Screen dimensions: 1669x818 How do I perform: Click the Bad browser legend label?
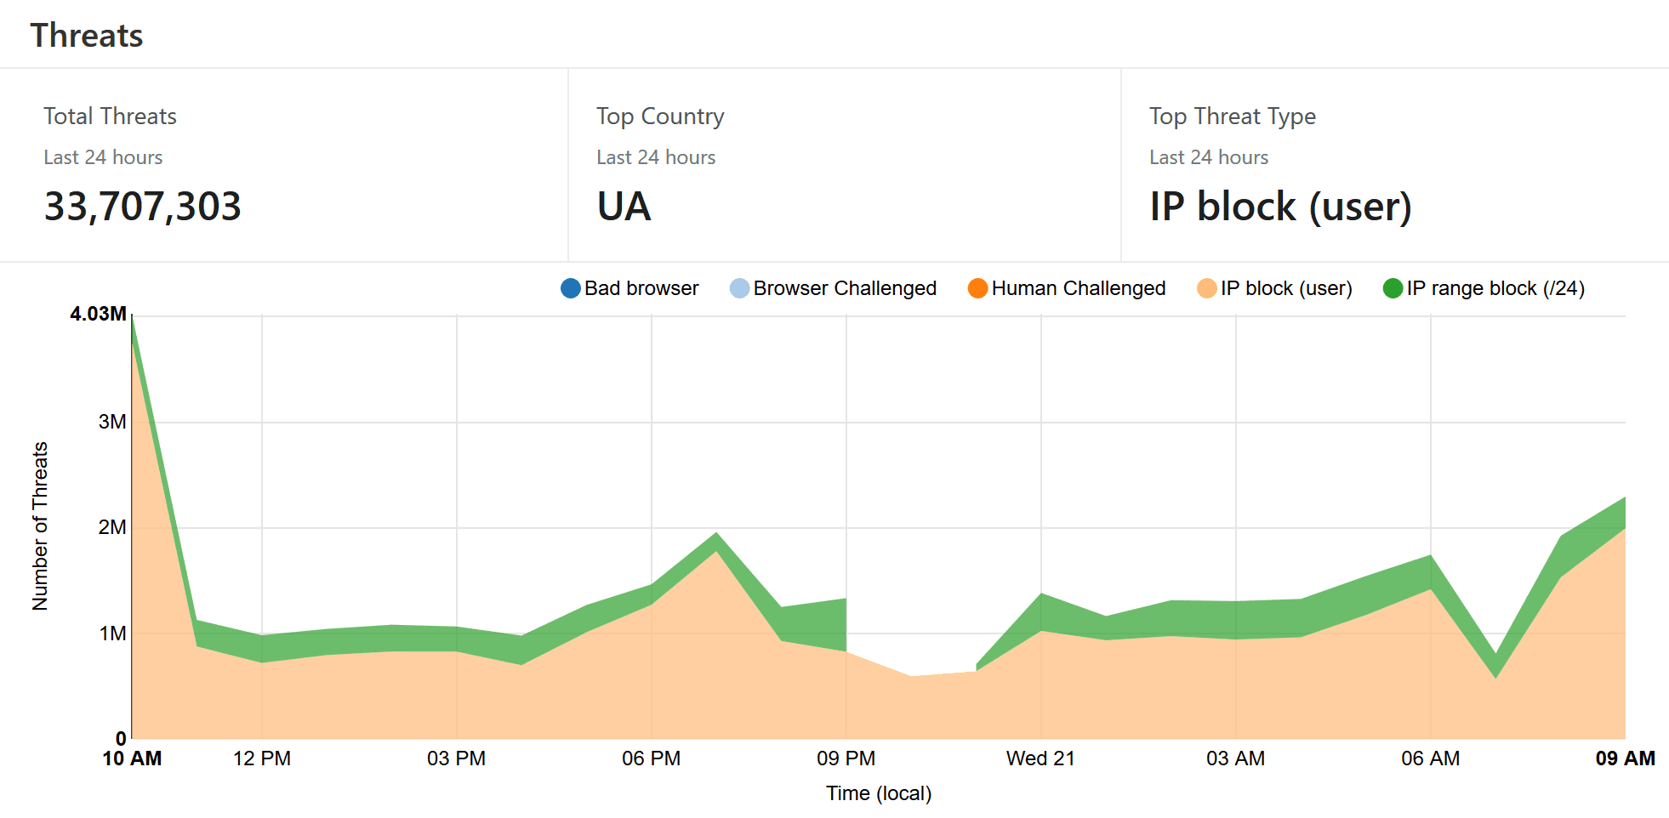(641, 288)
